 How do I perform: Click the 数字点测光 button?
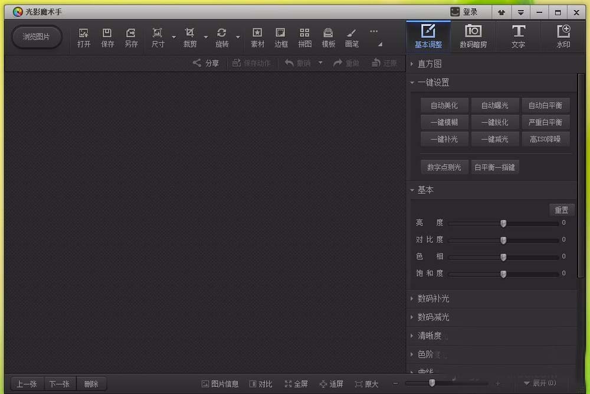click(444, 167)
